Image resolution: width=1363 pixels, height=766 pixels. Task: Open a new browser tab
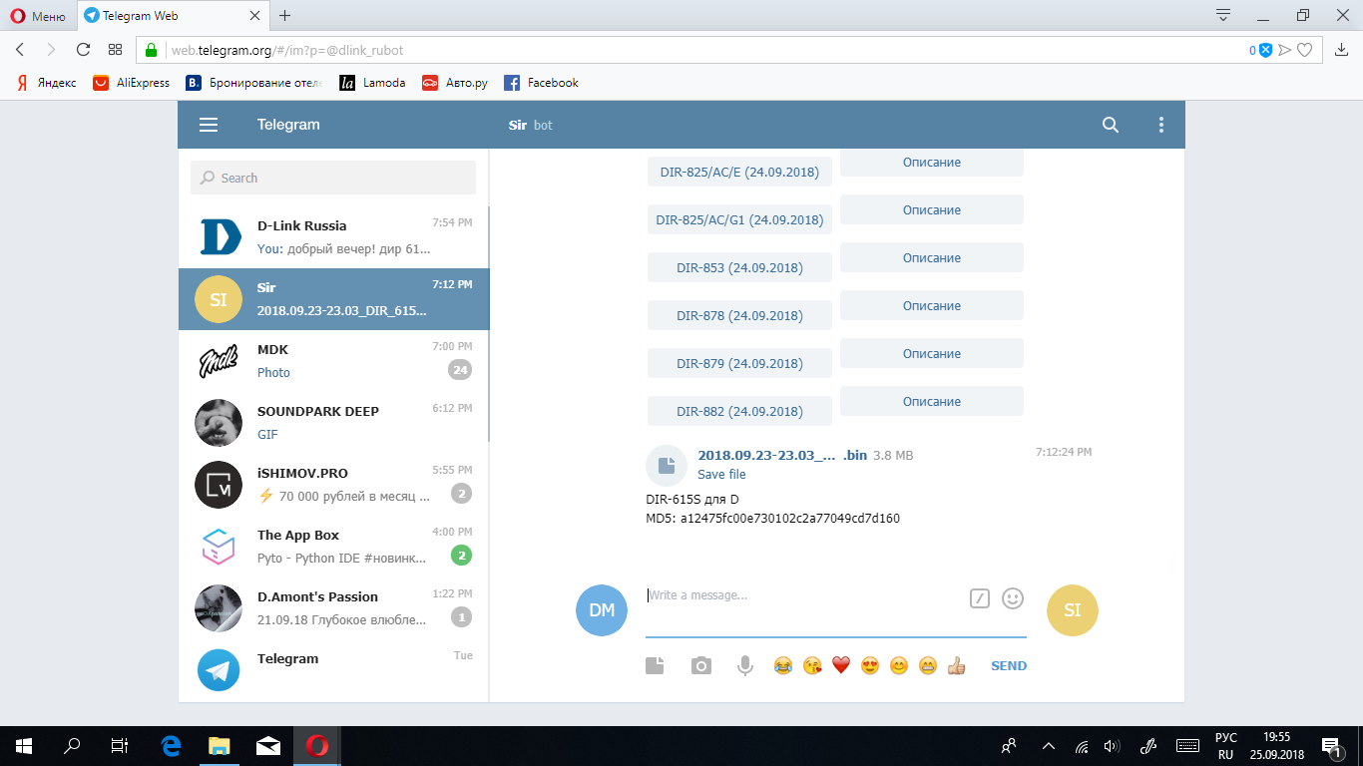[x=285, y=15]
